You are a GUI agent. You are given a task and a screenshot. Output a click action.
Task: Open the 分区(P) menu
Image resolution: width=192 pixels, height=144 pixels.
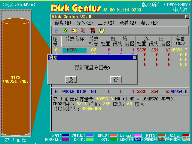point(84,23)
